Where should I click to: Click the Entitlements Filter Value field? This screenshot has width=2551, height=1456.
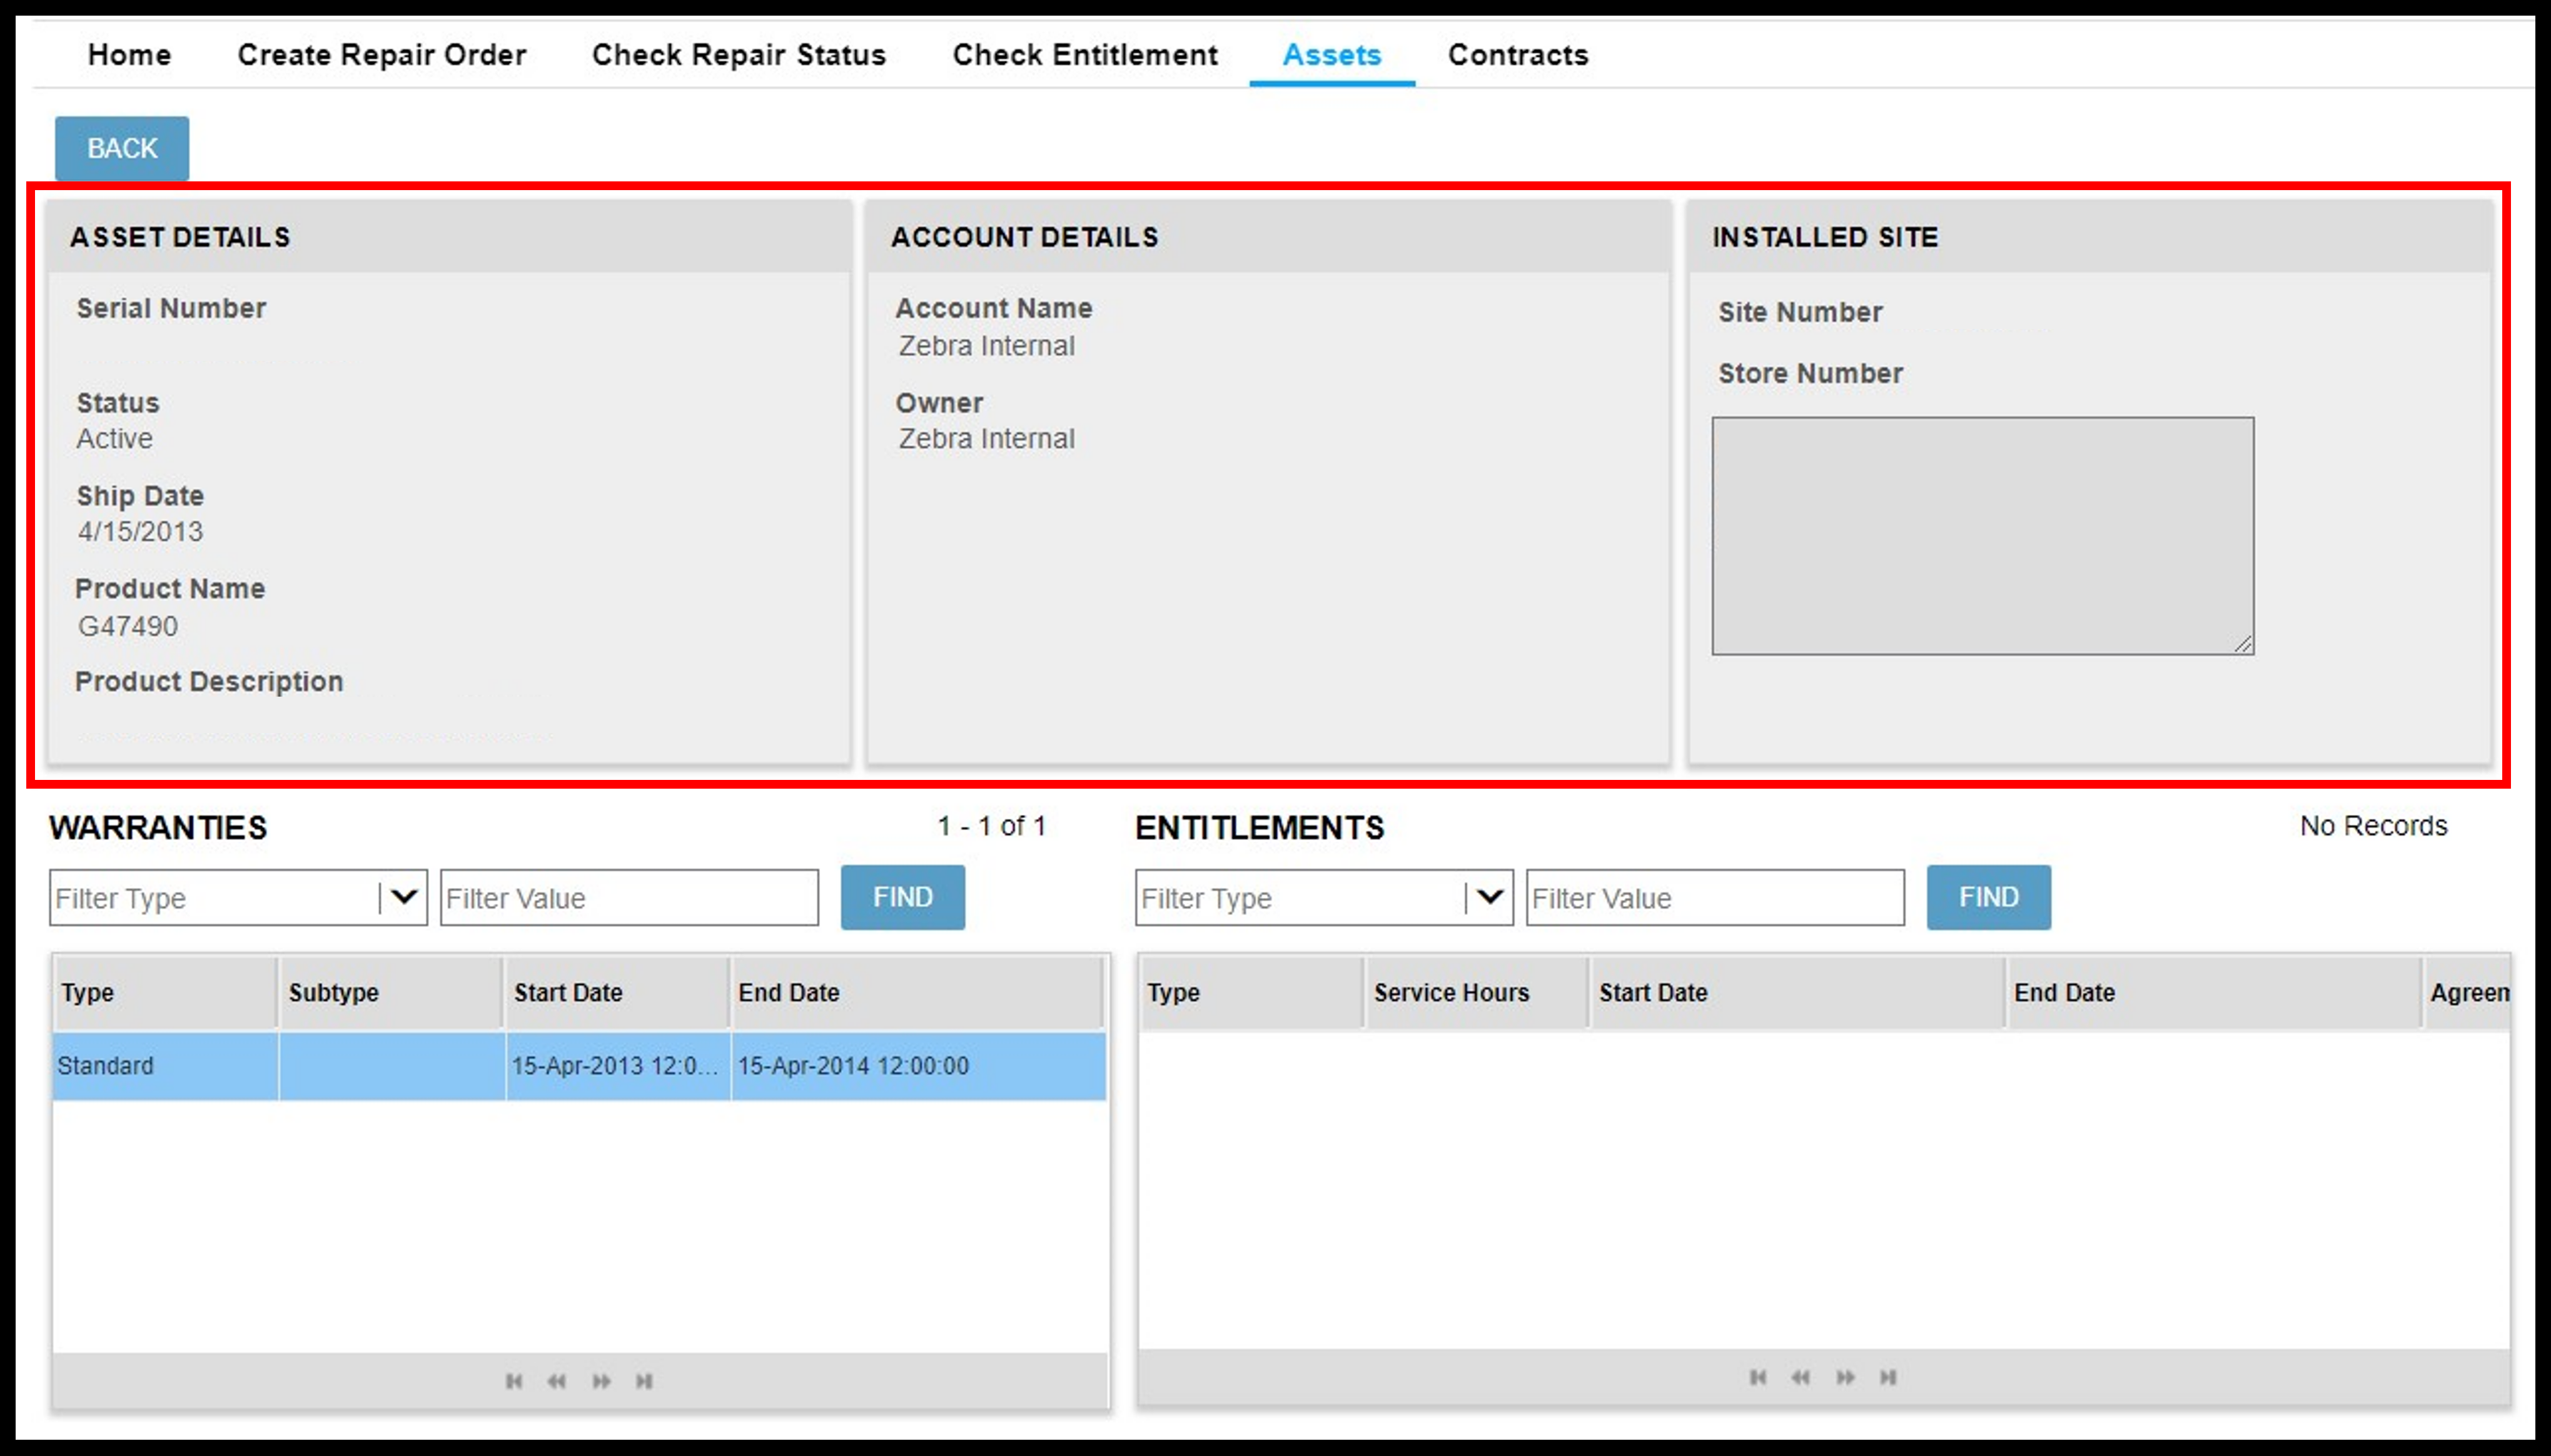pyautogui.click(x=1714, y=897)
